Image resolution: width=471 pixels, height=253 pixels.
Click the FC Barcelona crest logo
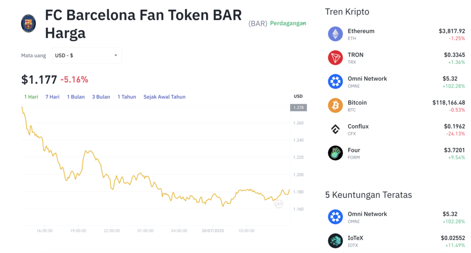[x=29, y=23]
